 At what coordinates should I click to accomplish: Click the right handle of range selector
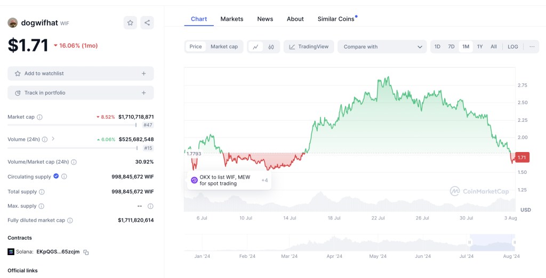click(x=515, y=242)
